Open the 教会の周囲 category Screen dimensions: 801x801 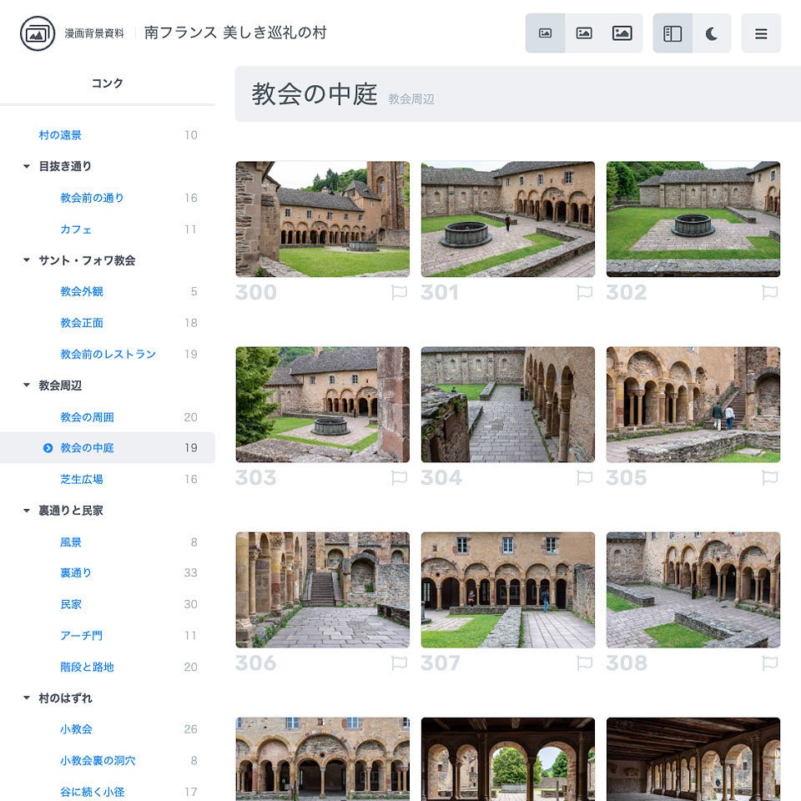coord(87,417)
